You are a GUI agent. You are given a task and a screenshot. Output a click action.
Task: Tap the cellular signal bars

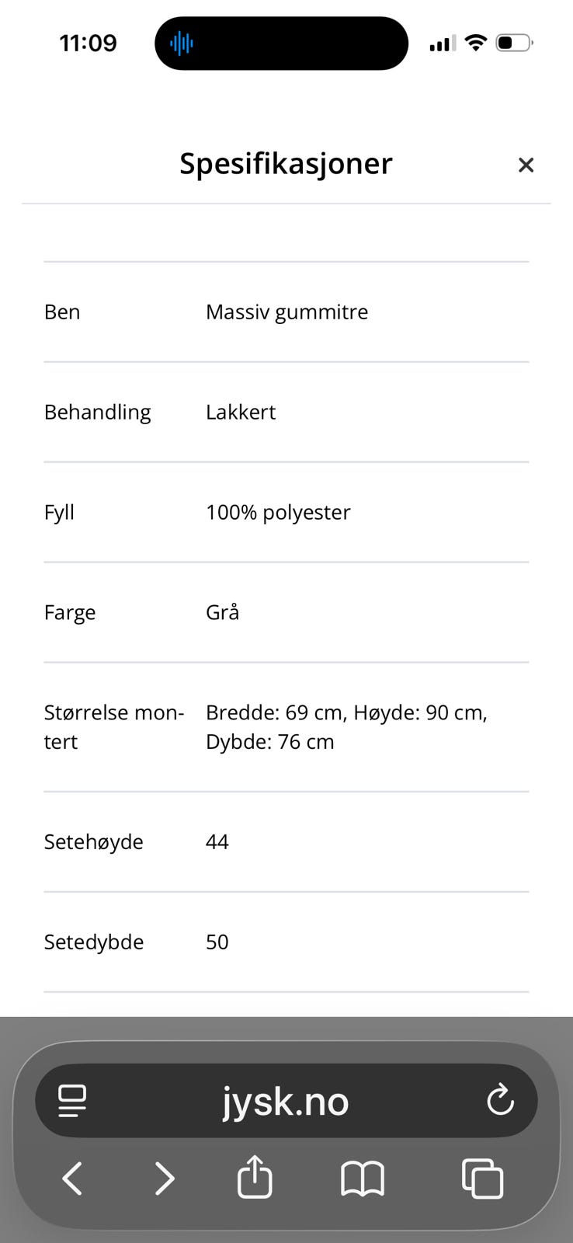point(441,44)
